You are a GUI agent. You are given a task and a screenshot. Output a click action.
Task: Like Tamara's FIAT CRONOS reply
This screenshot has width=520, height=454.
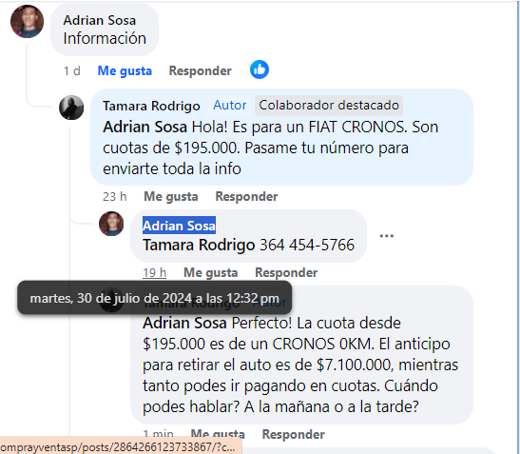pos(171,196)
